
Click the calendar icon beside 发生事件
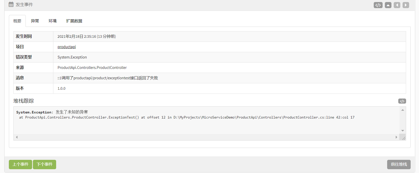coord(11,4)
